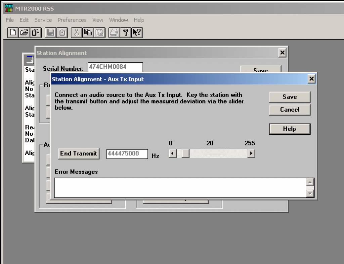Click the Serial Number field 474CHM0084
Screen dimensions: 344x264
coord(115,67)
